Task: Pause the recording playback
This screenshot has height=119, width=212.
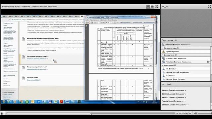Action: tap(2, 113)
